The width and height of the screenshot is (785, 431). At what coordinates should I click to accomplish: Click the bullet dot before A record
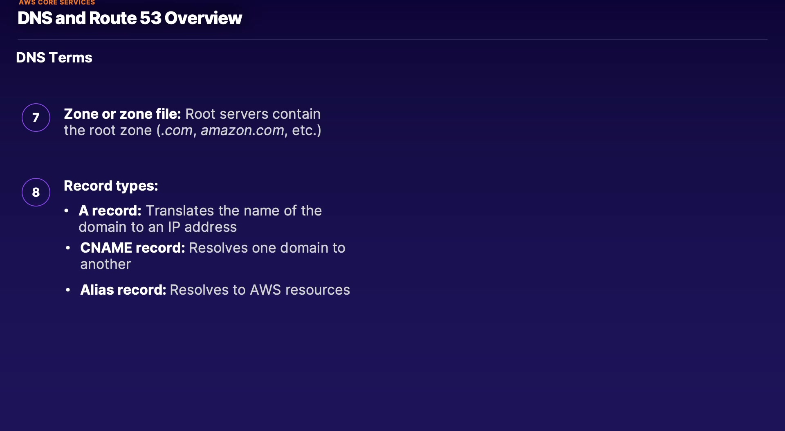pos(67,211)
